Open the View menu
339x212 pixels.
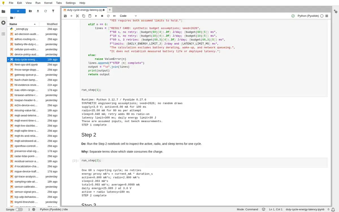[29, 3]
